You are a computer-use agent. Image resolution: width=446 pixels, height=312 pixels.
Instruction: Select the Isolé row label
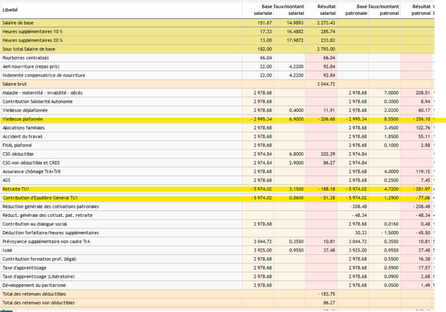coord(7,250)
